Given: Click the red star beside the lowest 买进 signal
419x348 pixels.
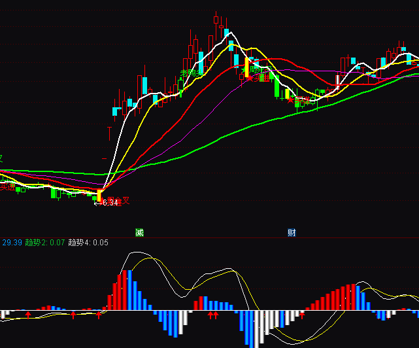Looking at the screenshot, I should point(290,99).
